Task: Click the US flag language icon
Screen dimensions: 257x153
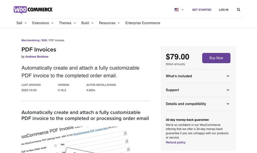Action: tap(177, 10)
